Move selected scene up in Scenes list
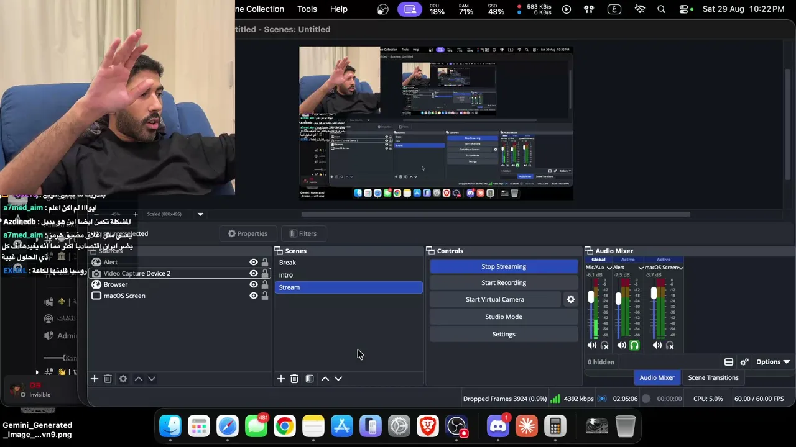796x447 pixels. point(325,379)
